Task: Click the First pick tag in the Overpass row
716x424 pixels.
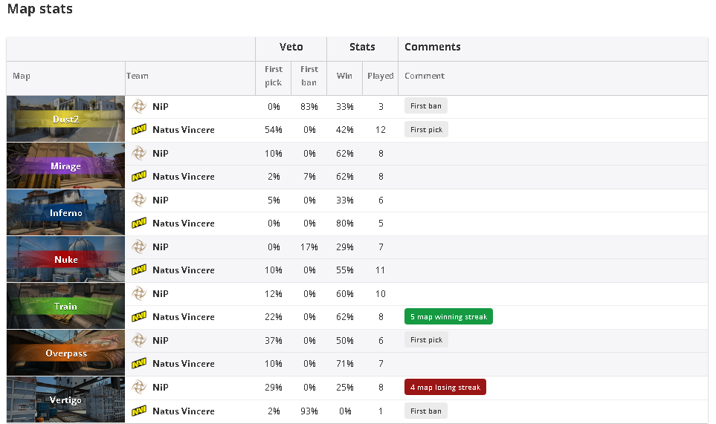Action: [x=426, y=339]
